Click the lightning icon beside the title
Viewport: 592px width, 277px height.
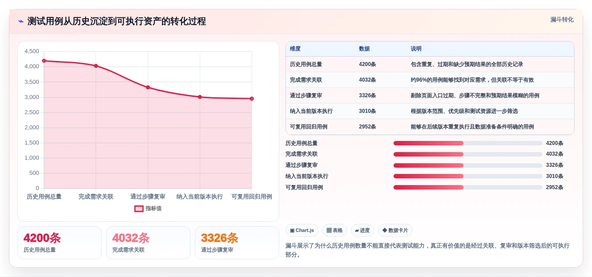[x=21, y=21]
